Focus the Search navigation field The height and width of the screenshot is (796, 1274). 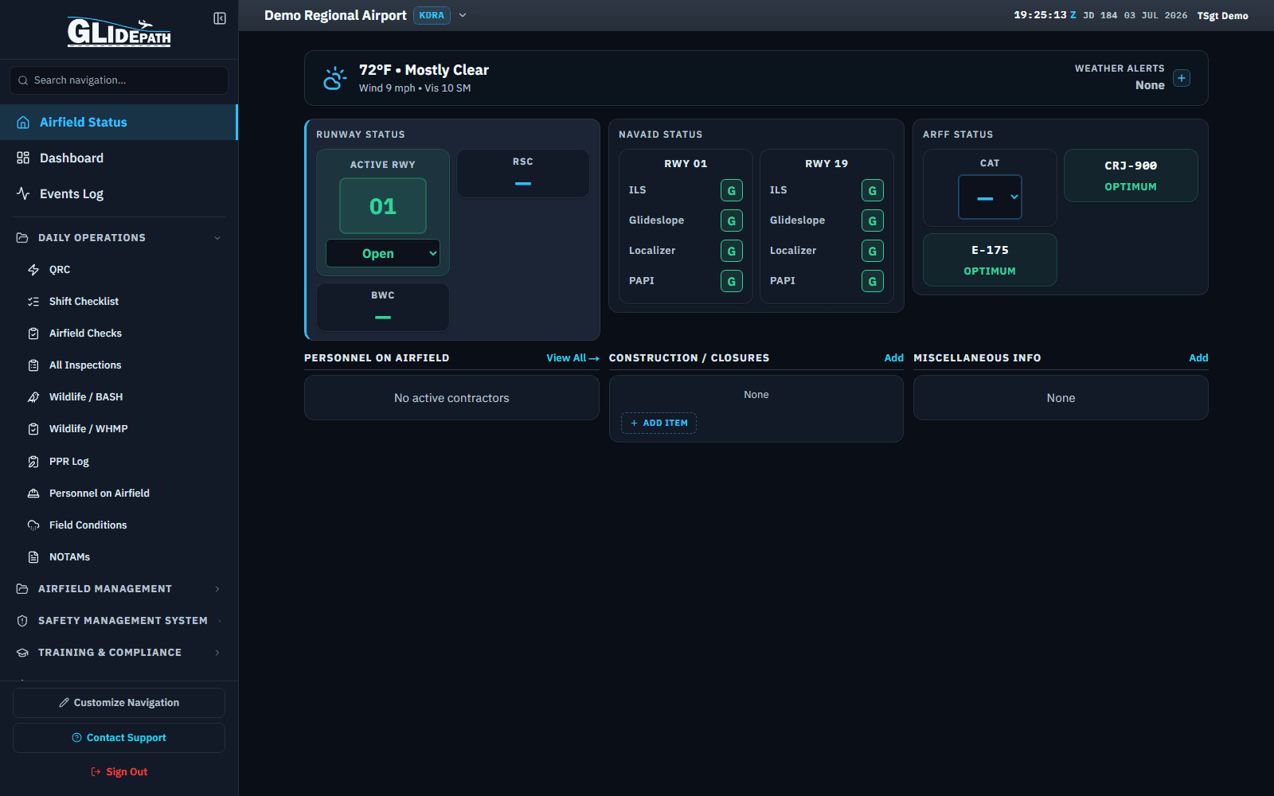[x=119, y=80]
